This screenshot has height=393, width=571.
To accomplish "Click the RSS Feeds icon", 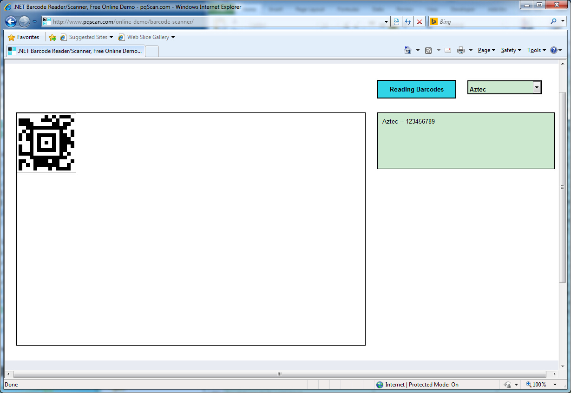I will (x=428, y=50).
